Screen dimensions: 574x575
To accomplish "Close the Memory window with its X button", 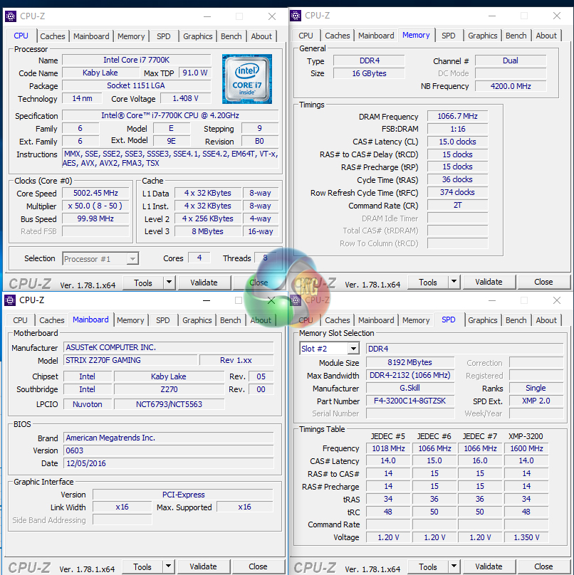I will pyautogui.click(x=558, y=16).
